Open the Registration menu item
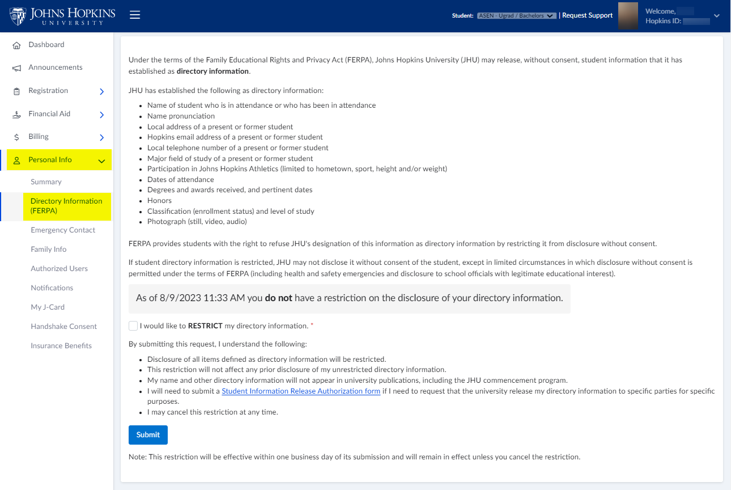The width and height of the screenshot is (731, 490). [x=48, y=91]
